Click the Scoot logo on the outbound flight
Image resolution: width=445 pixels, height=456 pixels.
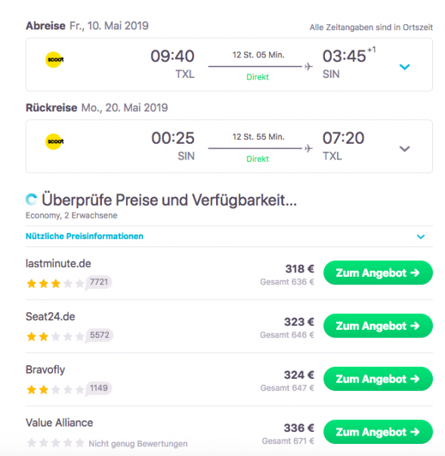(54, 60)
